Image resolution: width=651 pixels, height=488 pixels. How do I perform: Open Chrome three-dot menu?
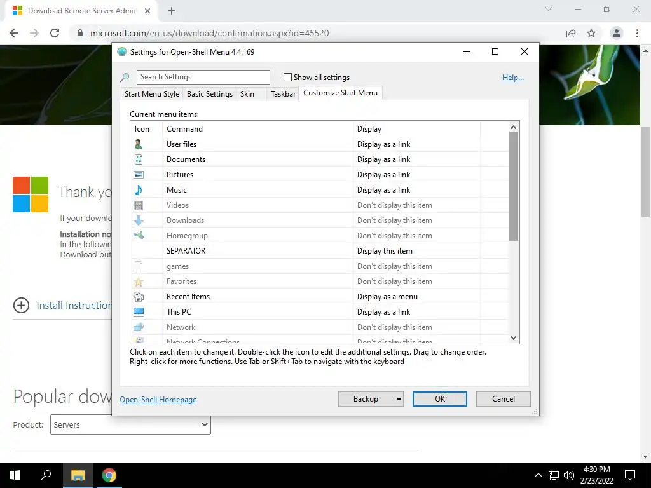click(x=637, y=33)
